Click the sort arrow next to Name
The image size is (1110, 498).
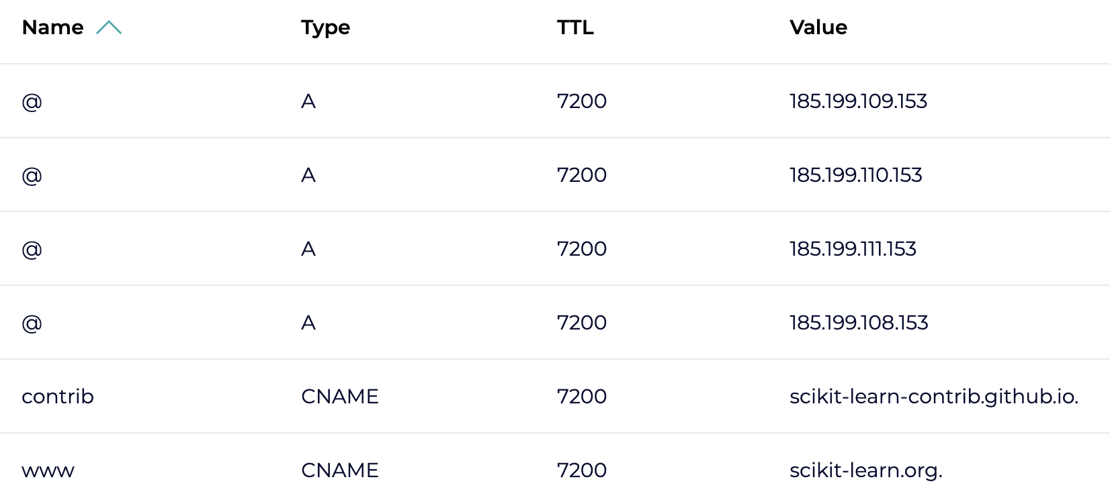point(109,28)
